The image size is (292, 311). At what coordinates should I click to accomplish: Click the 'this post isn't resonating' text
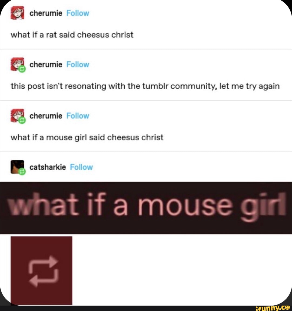tap(145, 86)
